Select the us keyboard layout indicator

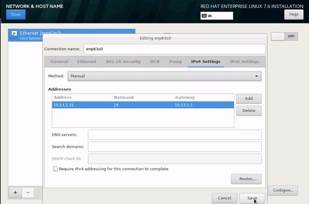[217, 16]
